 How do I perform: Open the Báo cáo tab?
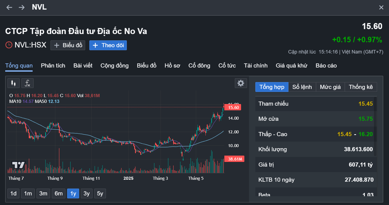tap(326, 66)
